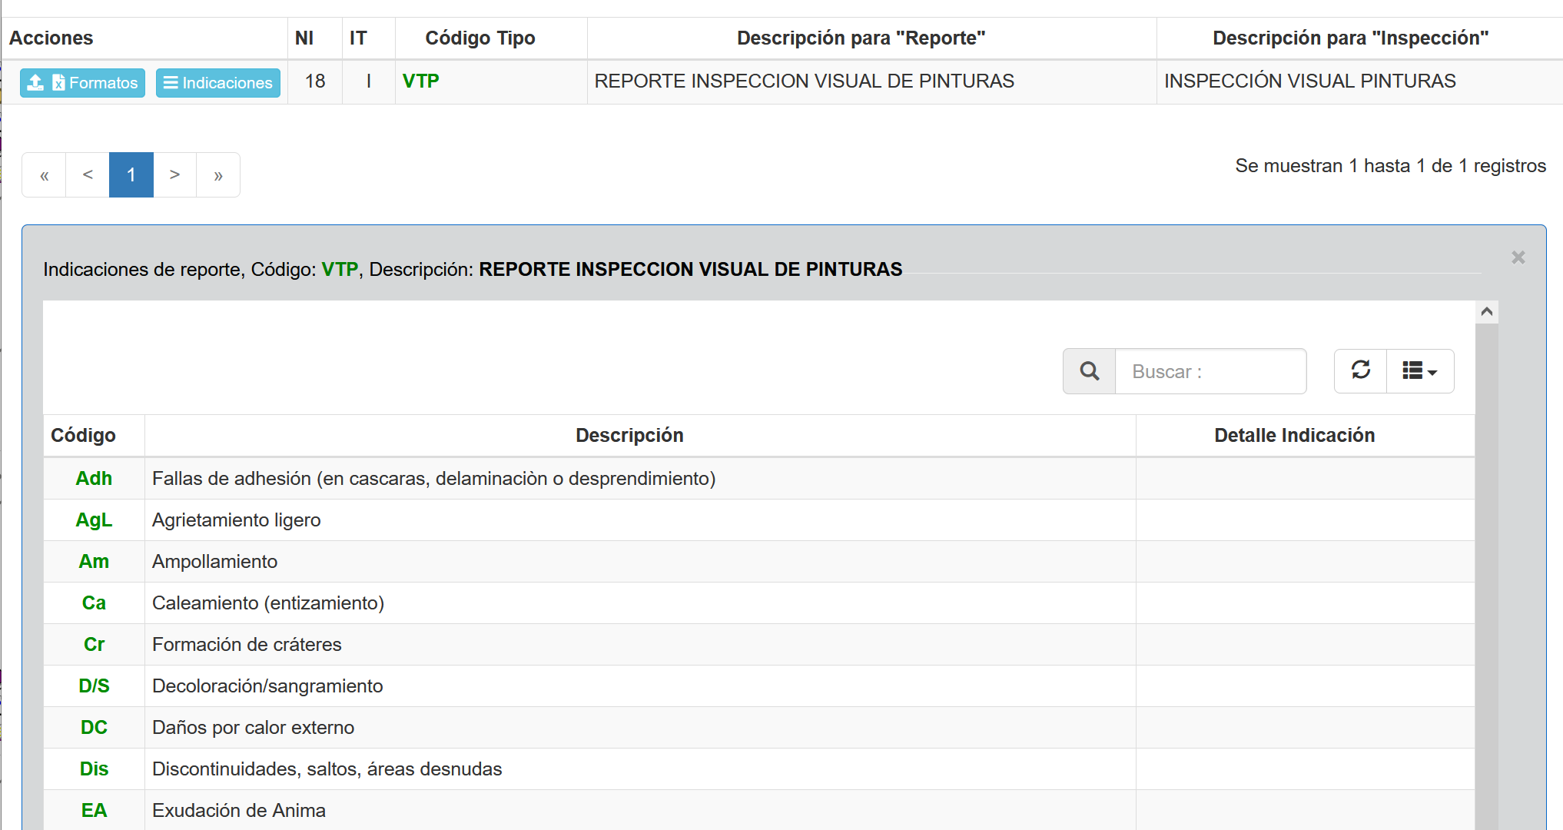Go to next page of results

click(x=175, y=175)
